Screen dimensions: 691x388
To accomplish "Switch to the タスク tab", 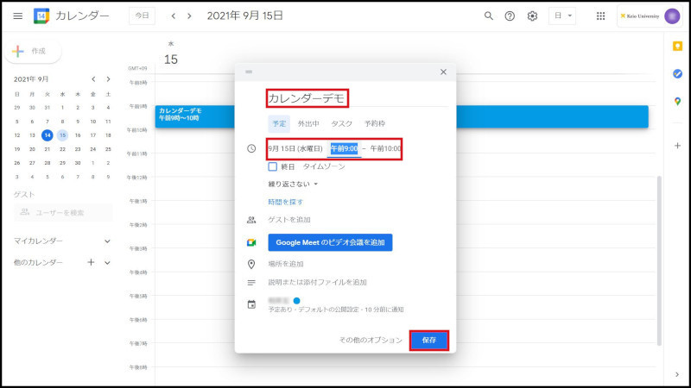I will 342,123.
